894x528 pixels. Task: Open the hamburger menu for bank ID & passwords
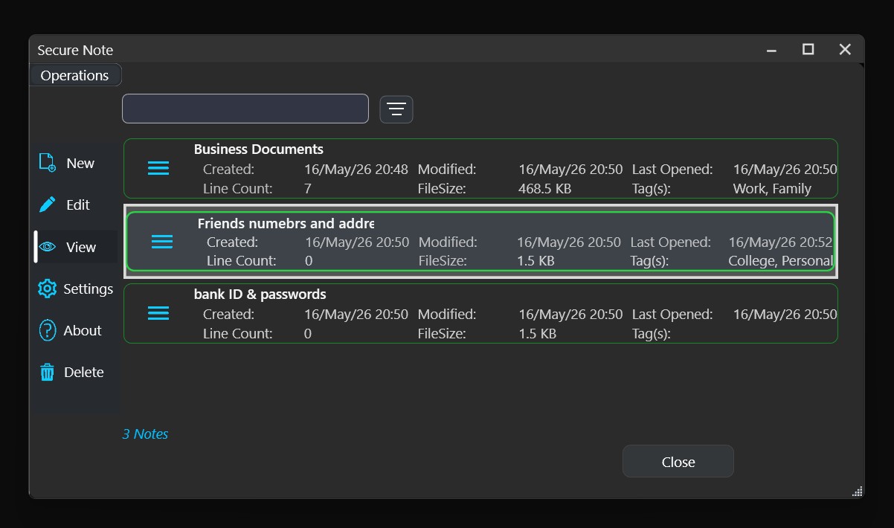point(158,313)
